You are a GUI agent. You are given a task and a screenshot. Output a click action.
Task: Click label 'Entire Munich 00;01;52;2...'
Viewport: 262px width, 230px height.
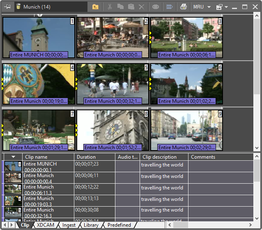point(113,148)
